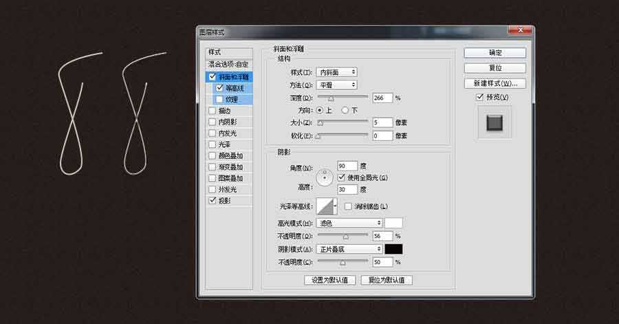Image resolution: width=619 pixels, height=324 pixels.
Task: Expand the 高光模式 dropdown showing 滤色
Action: click(x=349, y=224)
